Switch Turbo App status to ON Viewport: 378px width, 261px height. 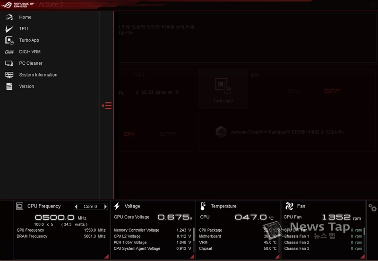(293, 91)
